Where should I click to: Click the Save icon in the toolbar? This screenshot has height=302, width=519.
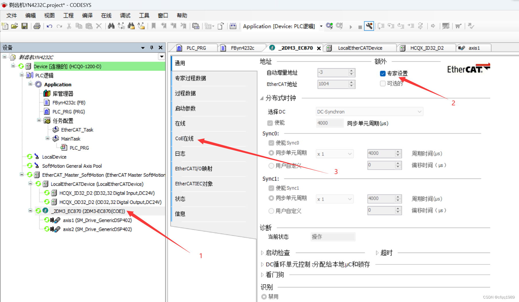coord(25,26)
